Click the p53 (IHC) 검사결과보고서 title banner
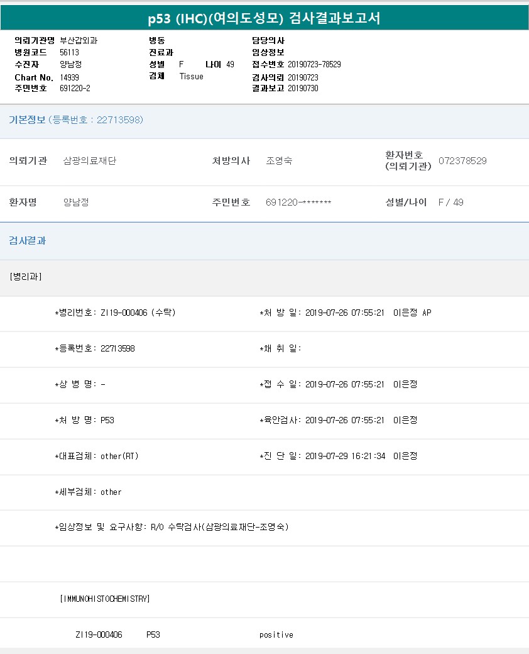The image size is (529, 654). [264, 19]
